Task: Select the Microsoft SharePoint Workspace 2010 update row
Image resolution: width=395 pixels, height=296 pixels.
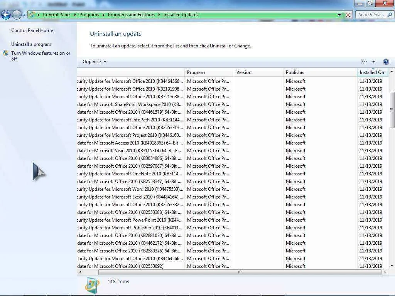Action: [233, 104]
